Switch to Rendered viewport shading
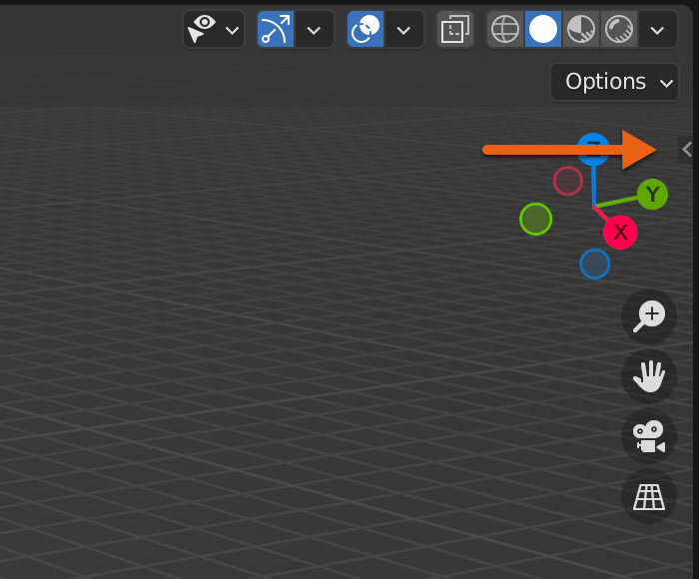This screenshot has height=579, width=699. (619, 29)
